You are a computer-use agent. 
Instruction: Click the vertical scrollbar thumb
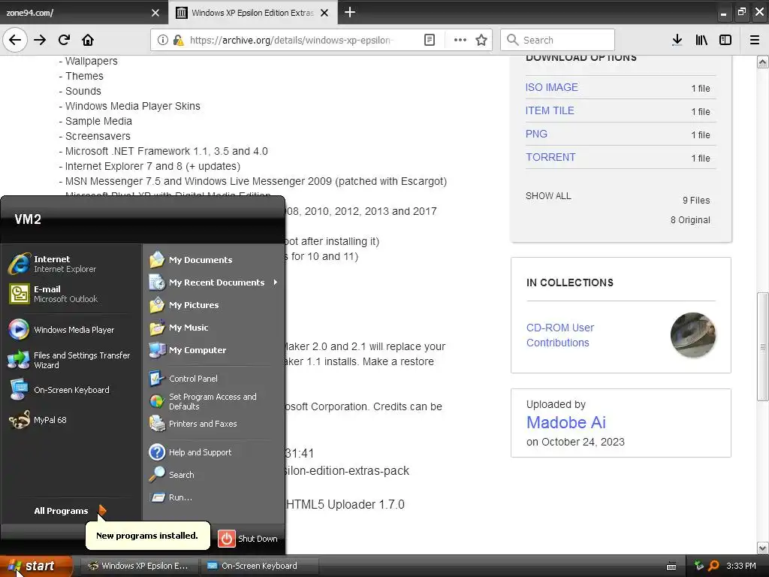click(x=763, y=346)
